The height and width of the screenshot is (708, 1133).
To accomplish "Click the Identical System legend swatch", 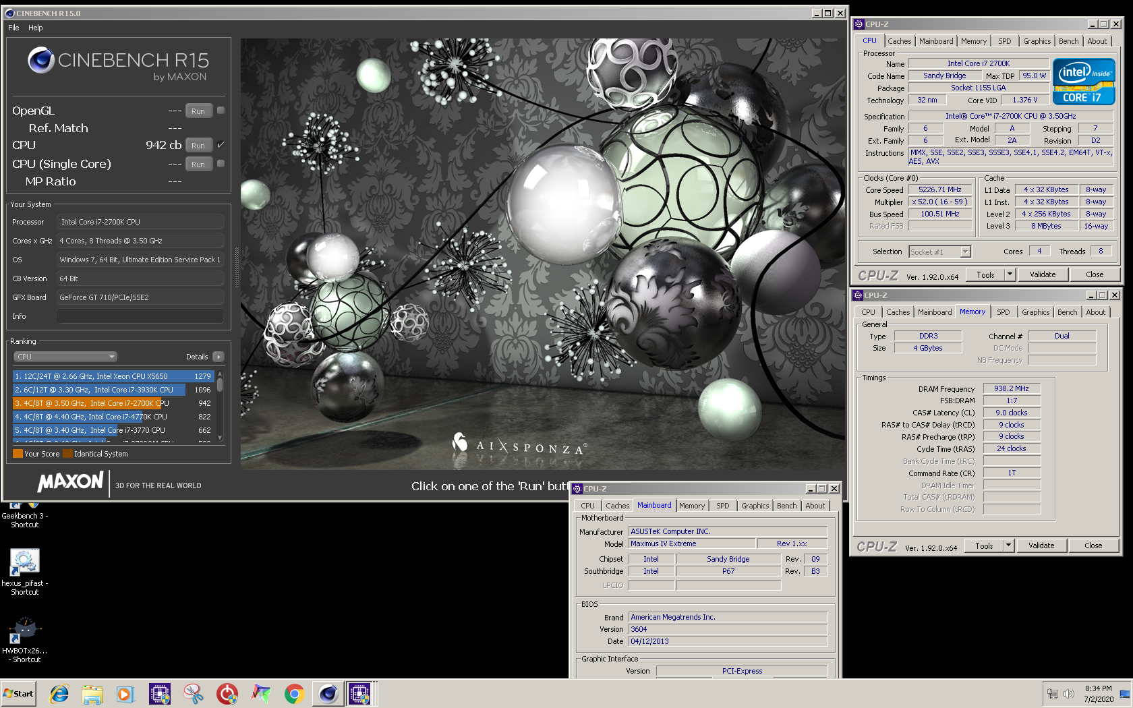I will point(67,454).
